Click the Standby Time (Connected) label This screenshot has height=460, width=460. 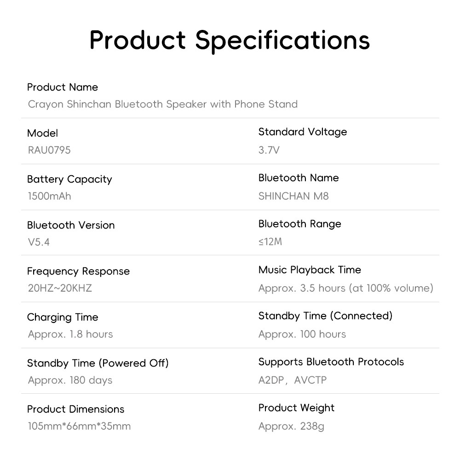[325, 316]
